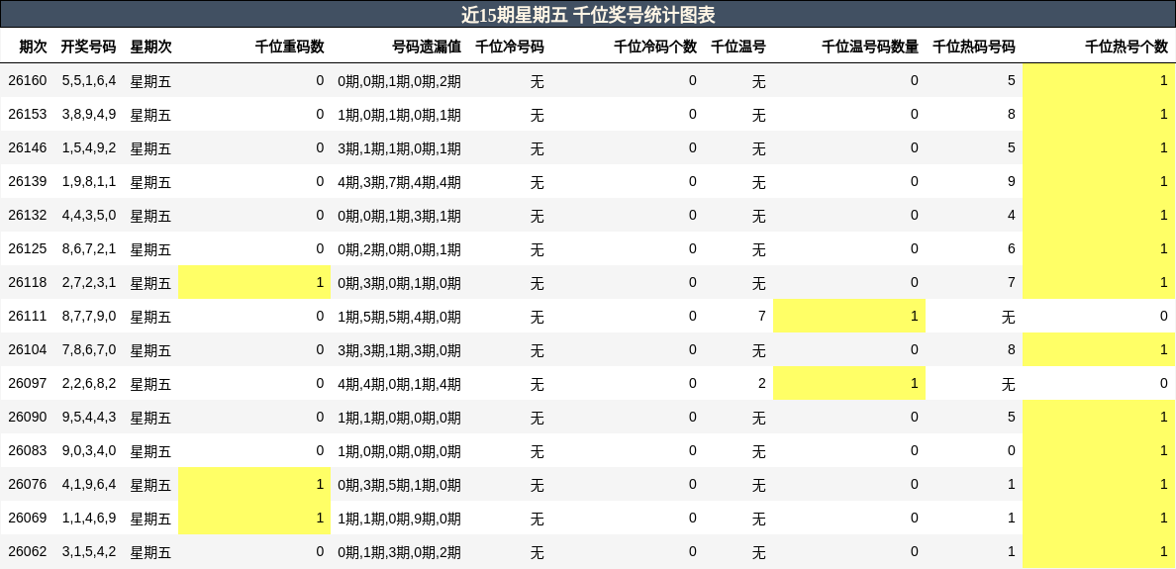Click omission value 0期,3期,0期,1期,0期

coord(399,283)
